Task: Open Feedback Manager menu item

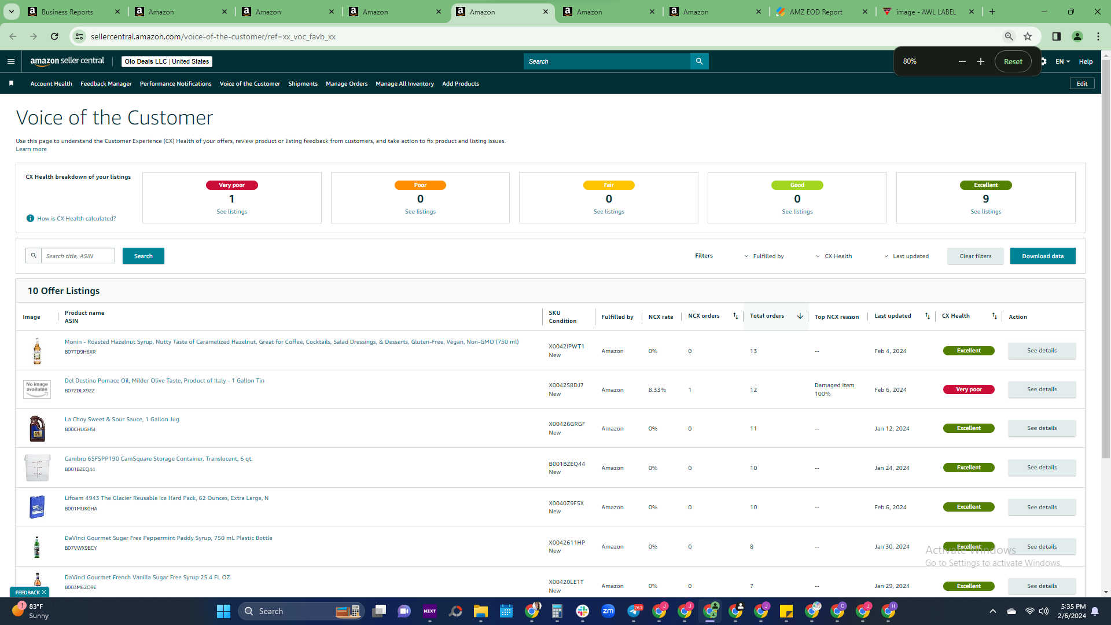Action: (106, 84)
